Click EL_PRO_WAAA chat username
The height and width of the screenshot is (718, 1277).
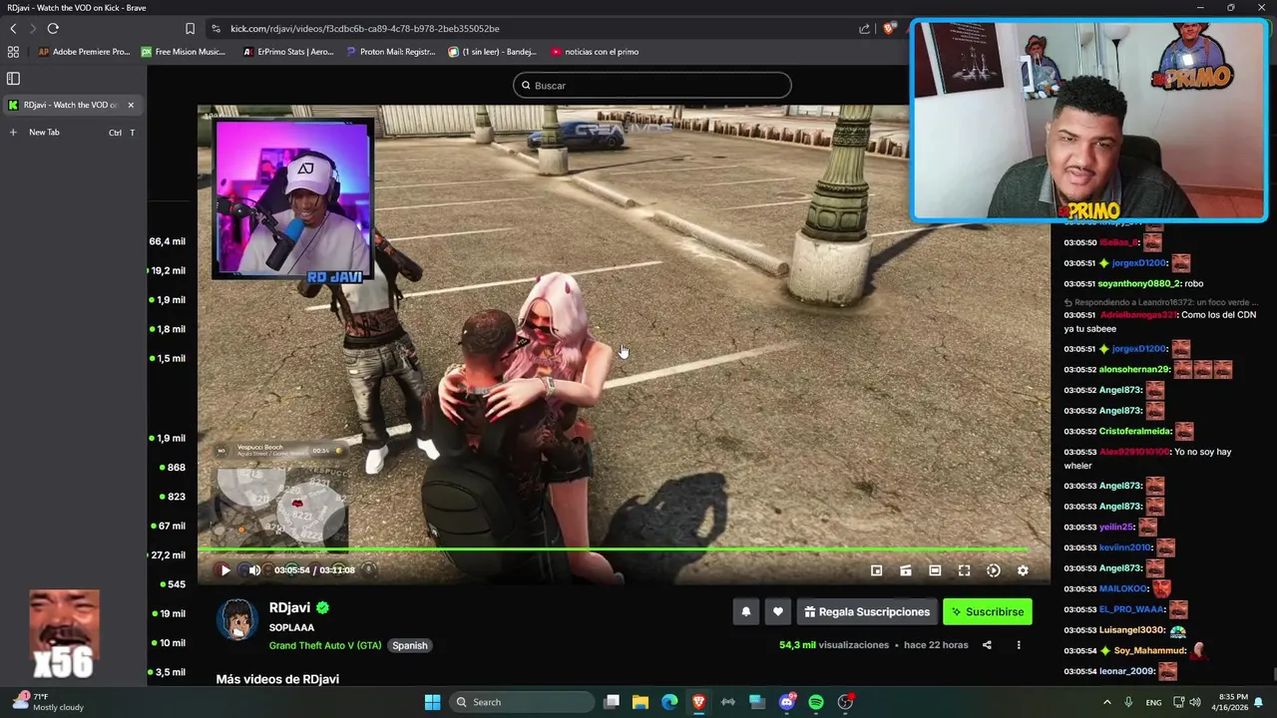(1131, 609)
